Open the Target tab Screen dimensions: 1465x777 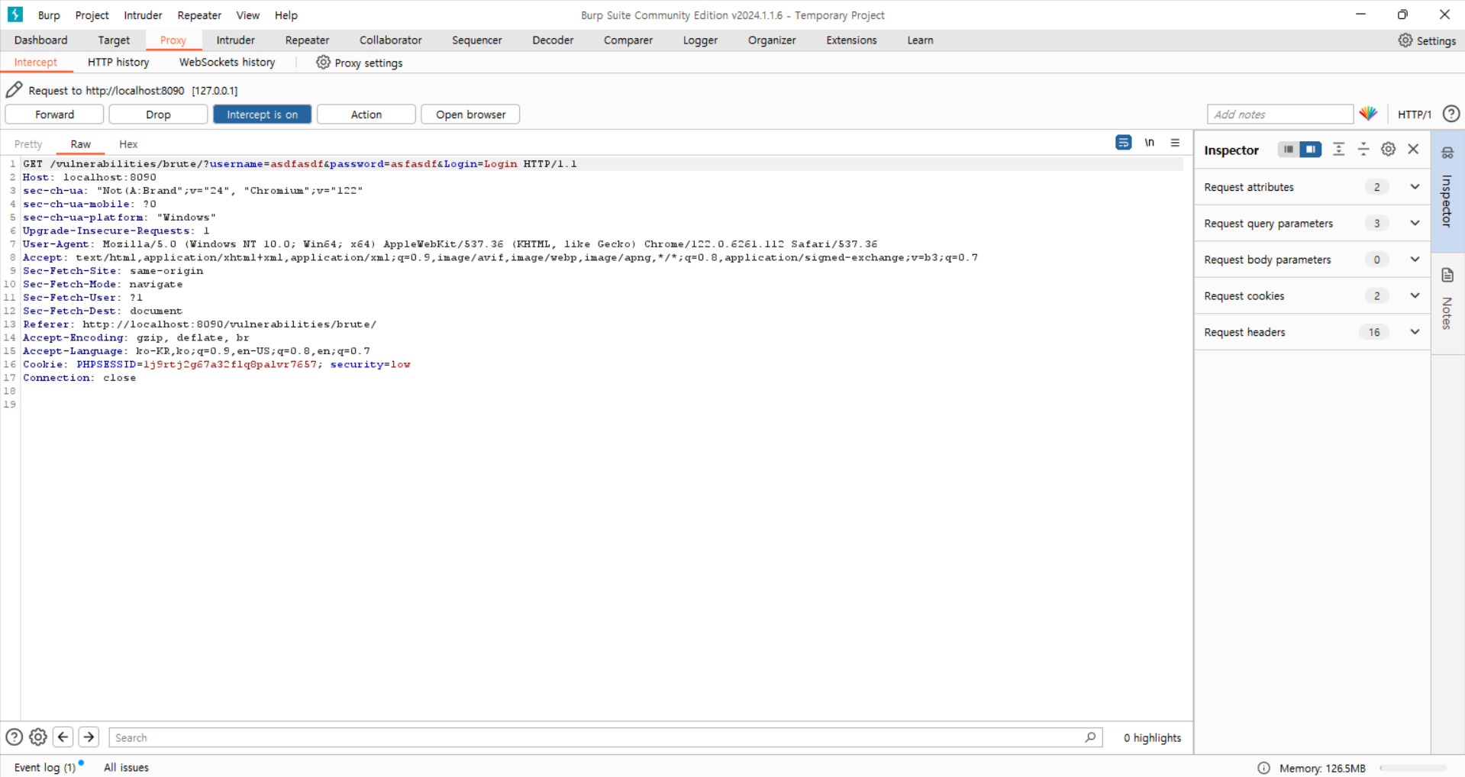click(114, 40)
